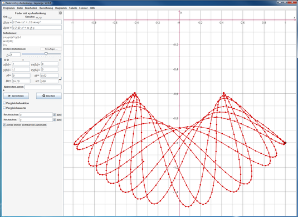Open the info icon beside the Feder title
The width and height of the screenshot is (298, 217).
pyautogui.click(x=60, y=13)
